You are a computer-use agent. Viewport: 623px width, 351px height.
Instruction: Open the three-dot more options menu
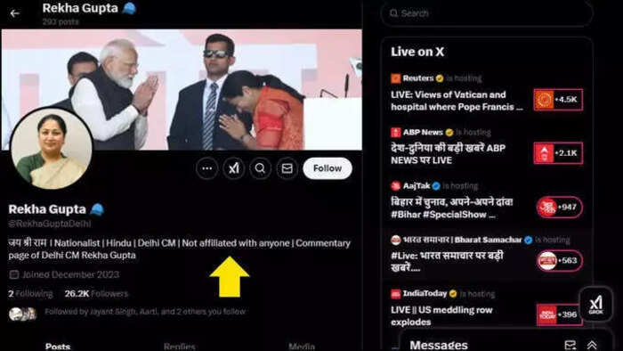tap(207, 168)
